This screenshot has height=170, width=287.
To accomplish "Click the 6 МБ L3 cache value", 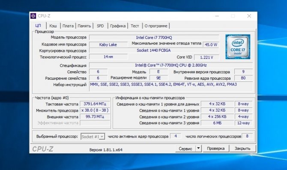I will (217, 123).
